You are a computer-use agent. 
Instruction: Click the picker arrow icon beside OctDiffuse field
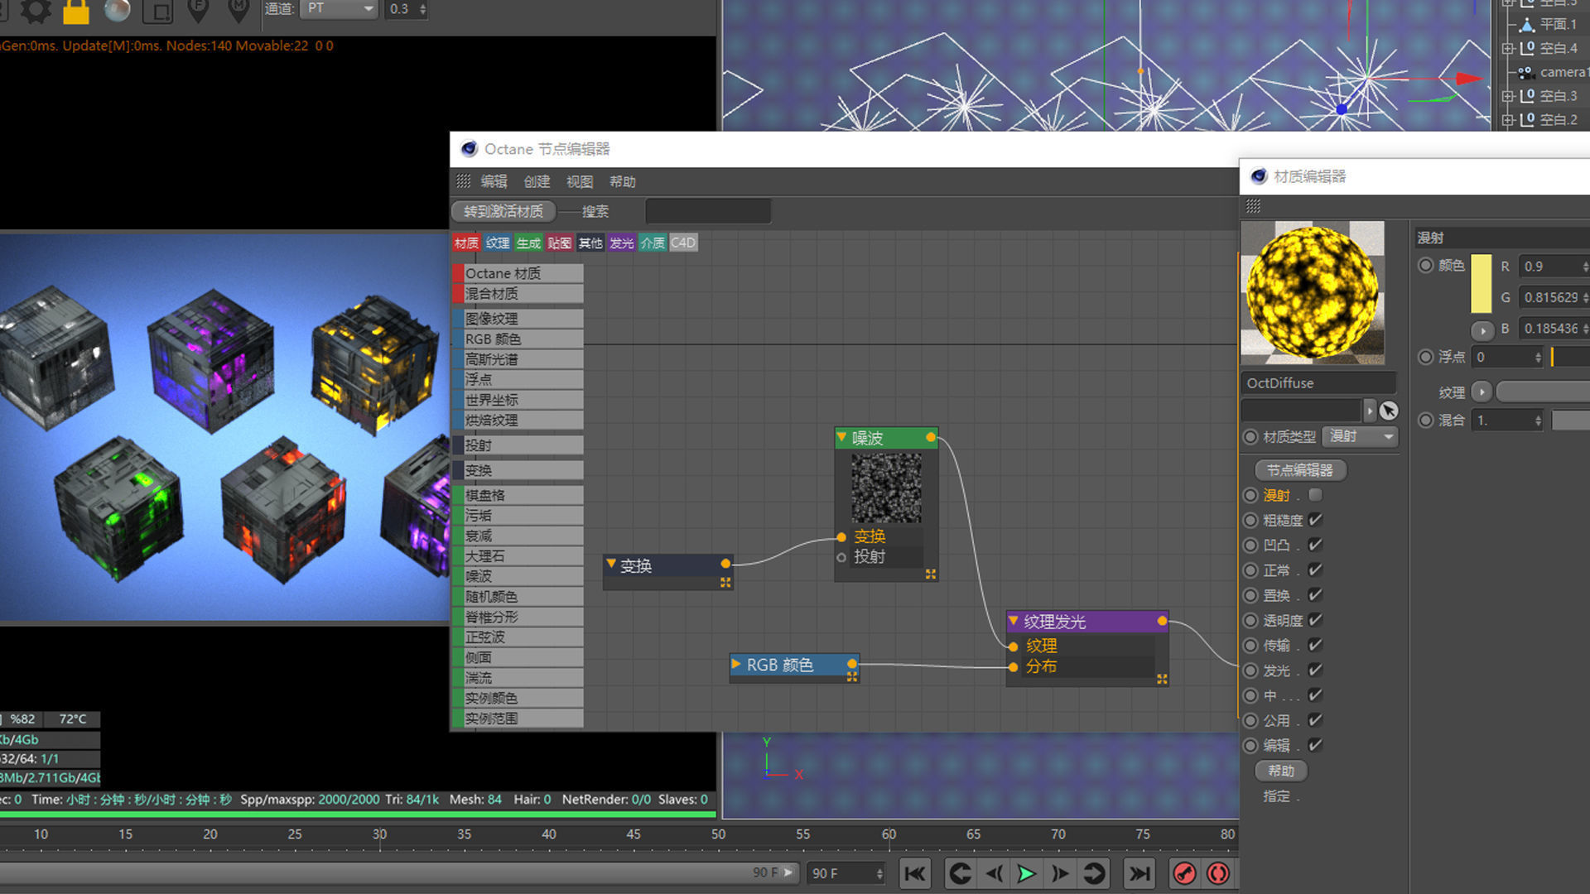(x=1389, y=411)
